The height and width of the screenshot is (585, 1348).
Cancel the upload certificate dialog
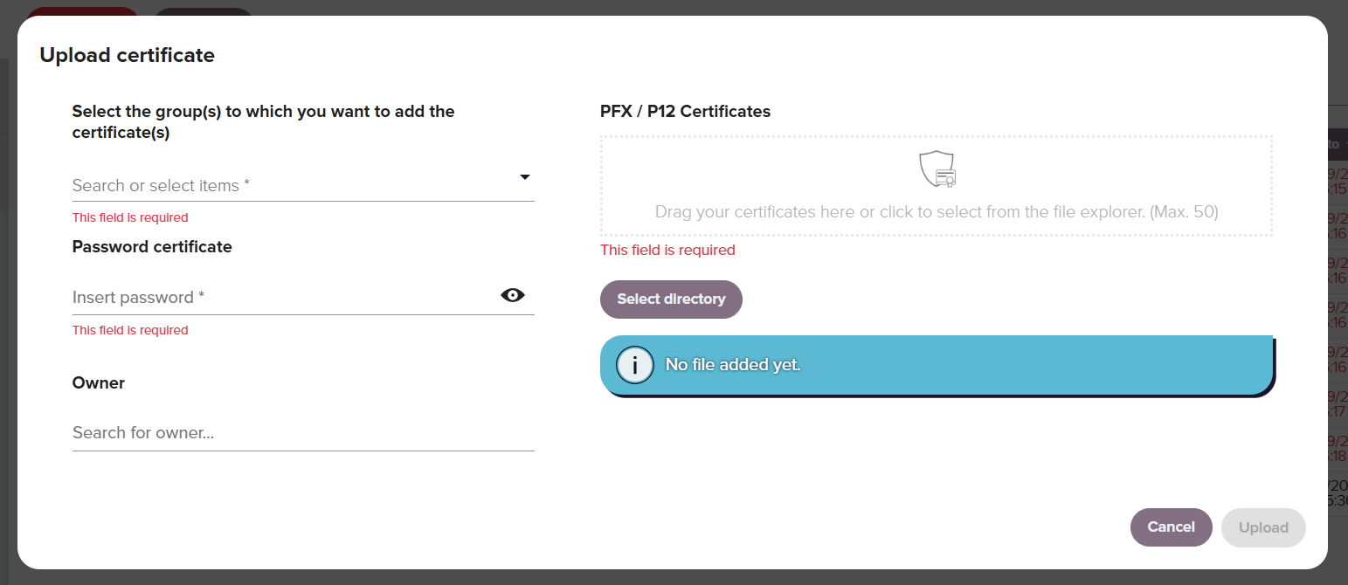click(1171, 527)
